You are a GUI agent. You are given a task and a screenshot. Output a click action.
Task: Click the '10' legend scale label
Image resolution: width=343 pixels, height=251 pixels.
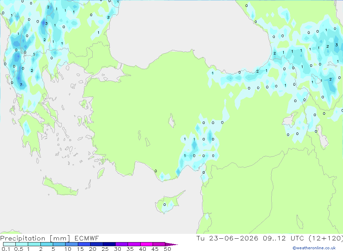point(68,249)
